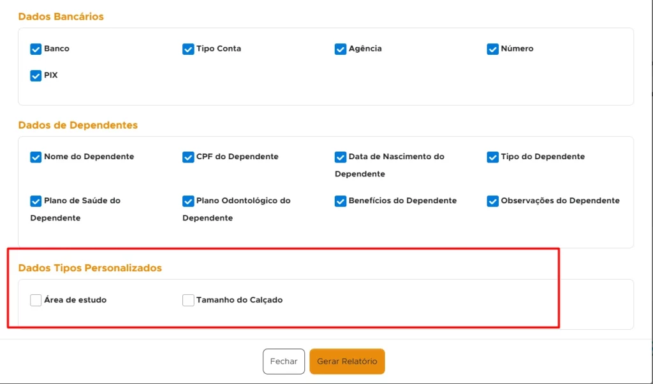Uncheck the Agência checkbox
This screenshot has width=653, height=384.
click(341, 49)
